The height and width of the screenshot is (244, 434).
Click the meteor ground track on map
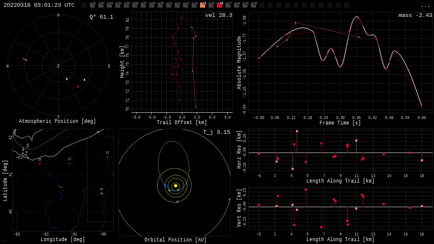[61, 187]
